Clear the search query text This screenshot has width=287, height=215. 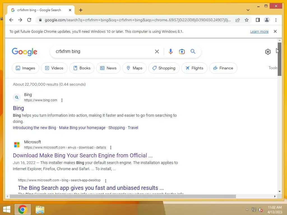(157, 52)
